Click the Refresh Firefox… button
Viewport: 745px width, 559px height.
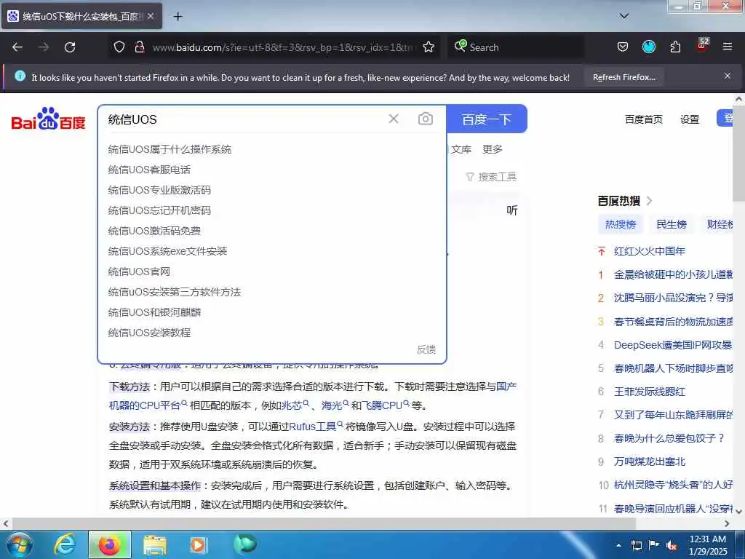pyautogui.click(x=624, y=77)
